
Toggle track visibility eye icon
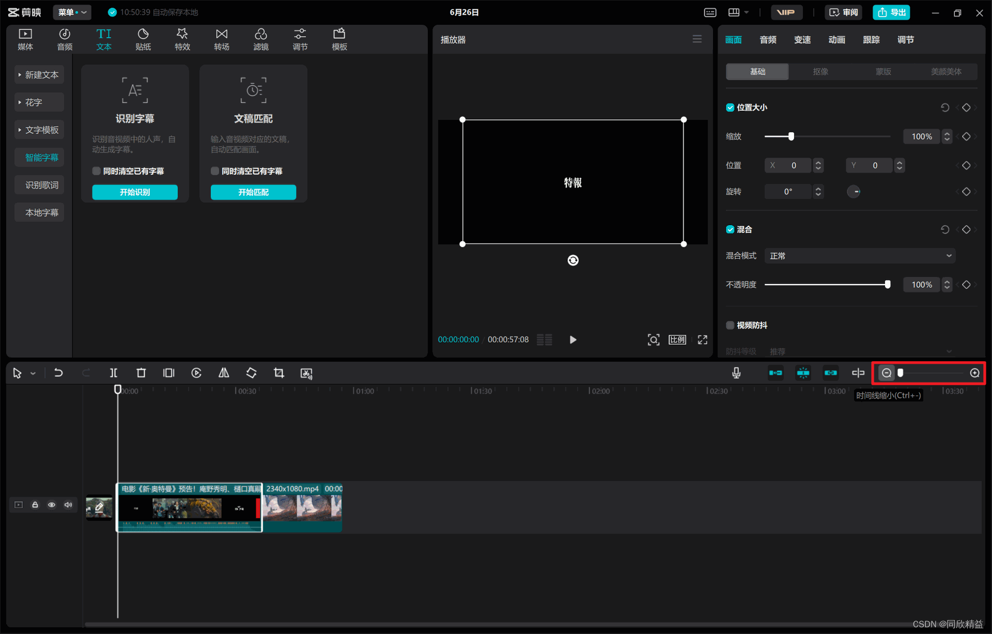pos(52,505)
